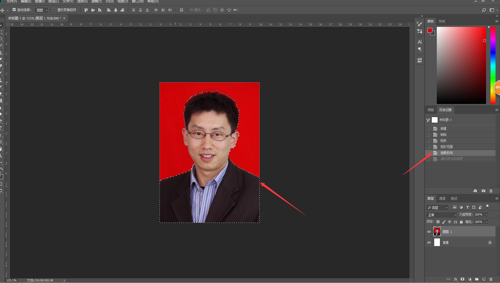Screen dimensions: 500x283
Task: Add a layer mask to 图层 1
Action: 463,279
